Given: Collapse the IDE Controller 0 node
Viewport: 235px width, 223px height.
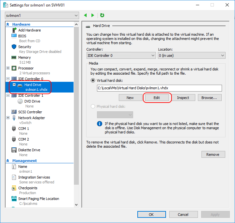Looking at the screenshot, I should 8,79.
